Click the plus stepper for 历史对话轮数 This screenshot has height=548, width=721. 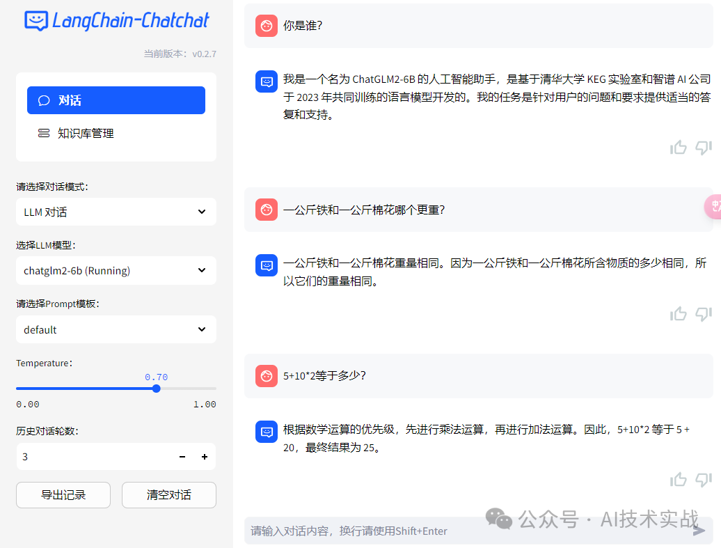tap(204, 457)
